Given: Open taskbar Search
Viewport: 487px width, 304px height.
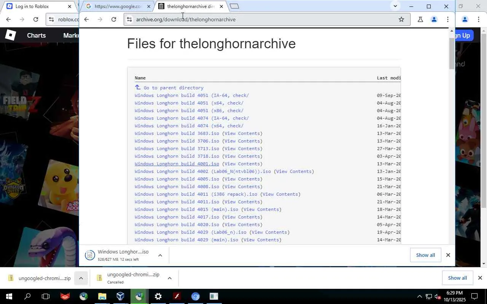Looking at the screenshot, I should 27,296.
